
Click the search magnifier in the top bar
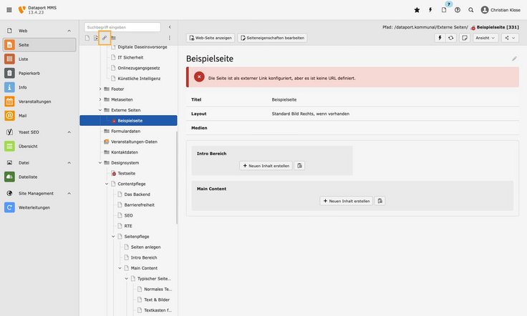pyautogui.click(x=470, y=10)
